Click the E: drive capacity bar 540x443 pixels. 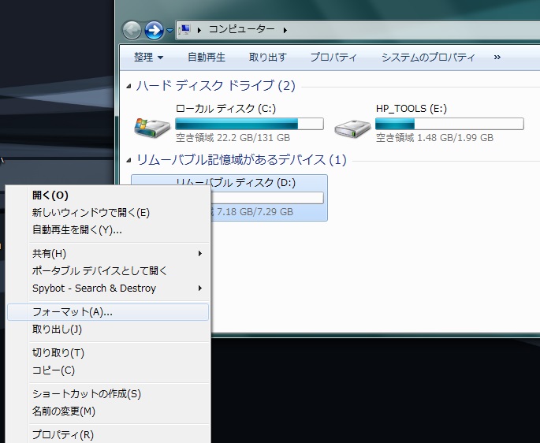[x=449, y=124]
